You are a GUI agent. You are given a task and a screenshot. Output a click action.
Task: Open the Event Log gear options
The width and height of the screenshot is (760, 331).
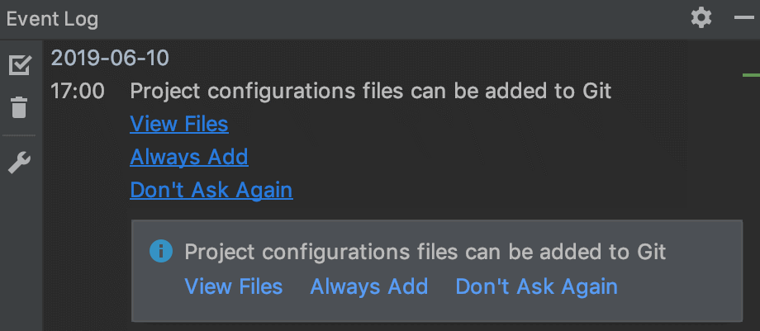[701, 17]
